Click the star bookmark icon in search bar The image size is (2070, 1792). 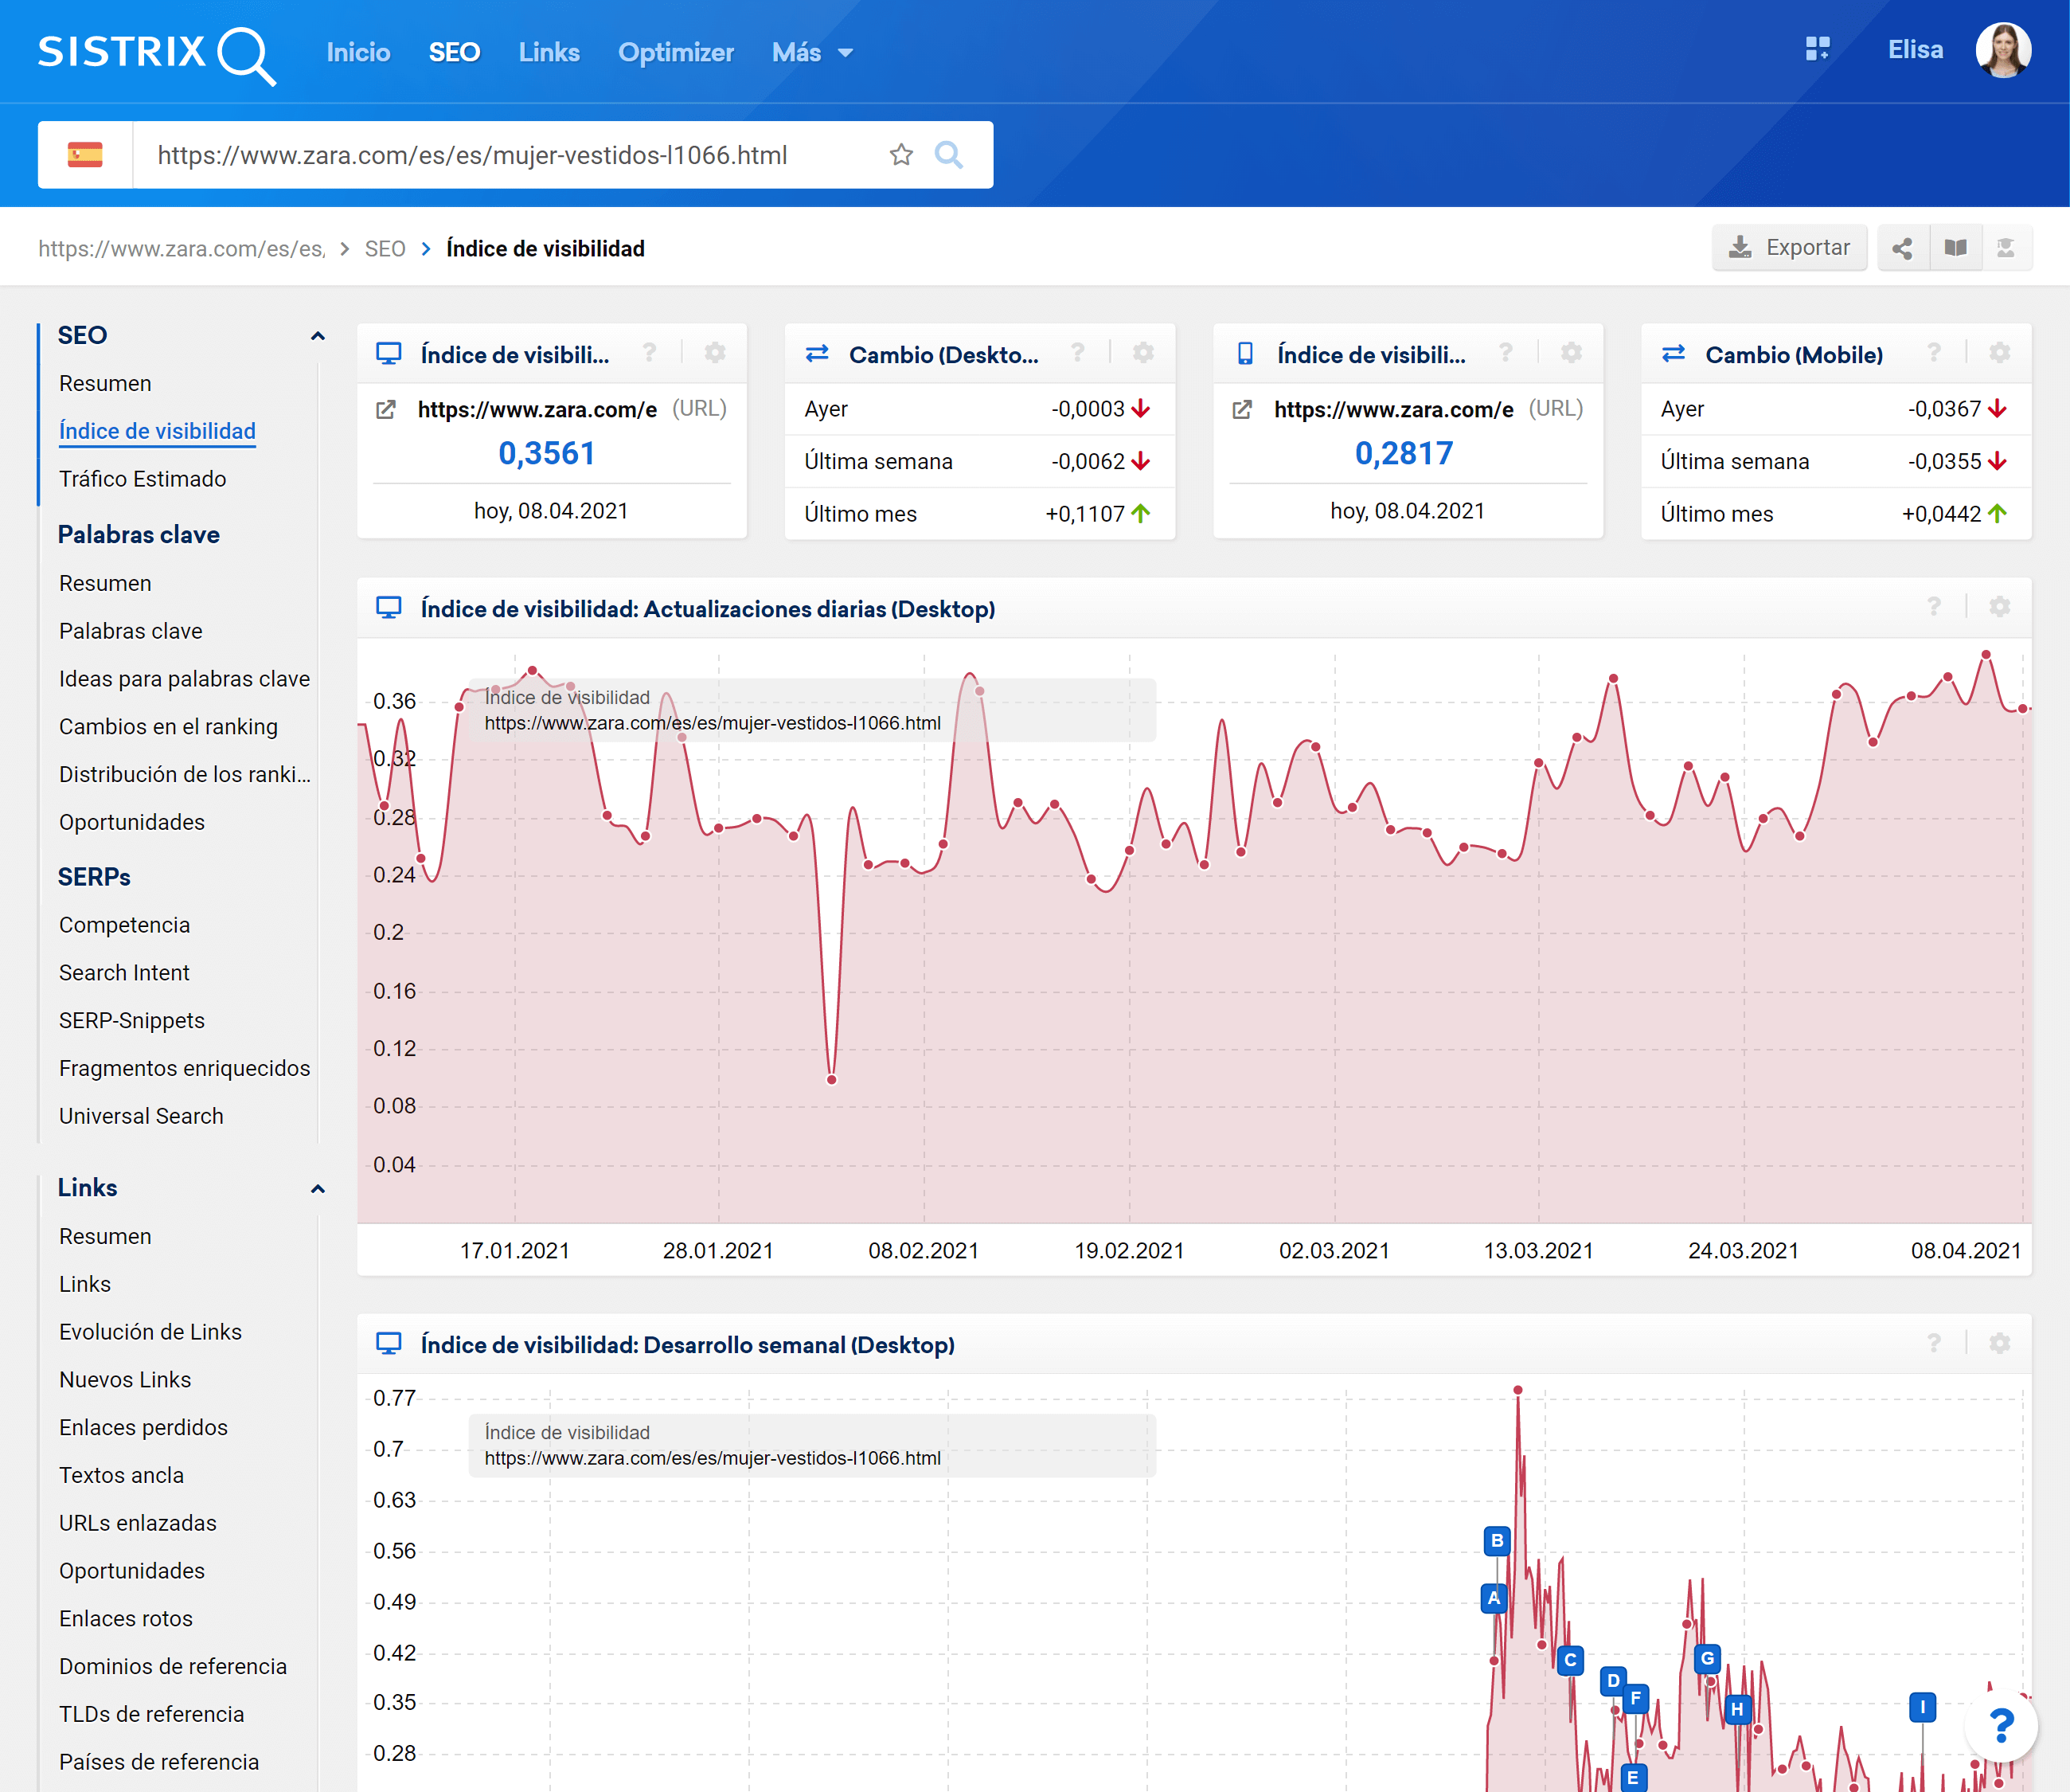(x=900, y=155)
